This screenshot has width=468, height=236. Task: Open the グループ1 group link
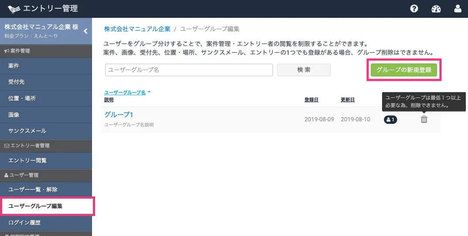click(119, 115)
